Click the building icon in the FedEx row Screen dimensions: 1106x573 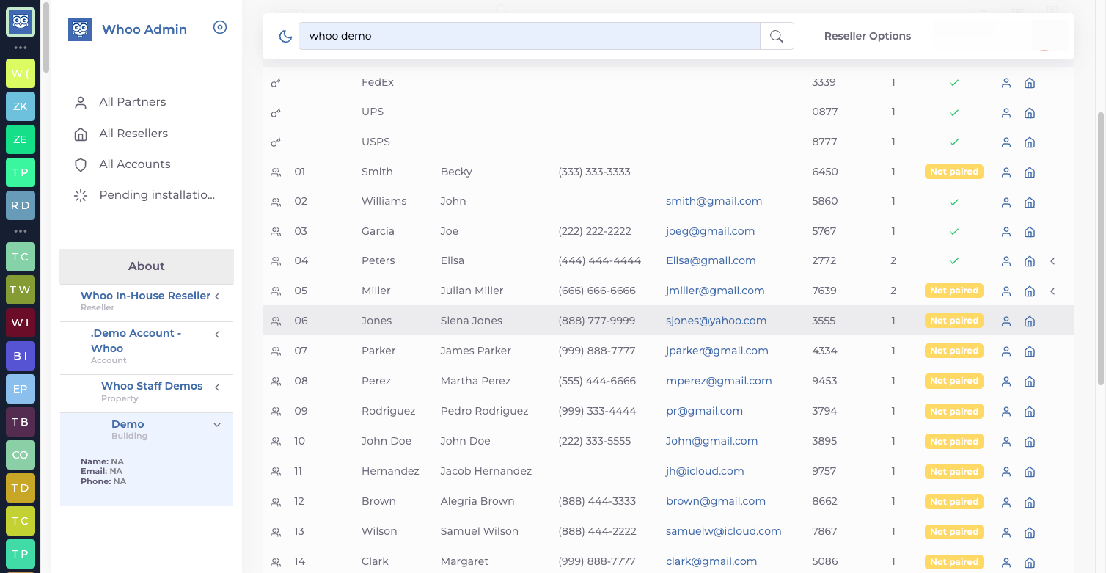point(1030,83)
